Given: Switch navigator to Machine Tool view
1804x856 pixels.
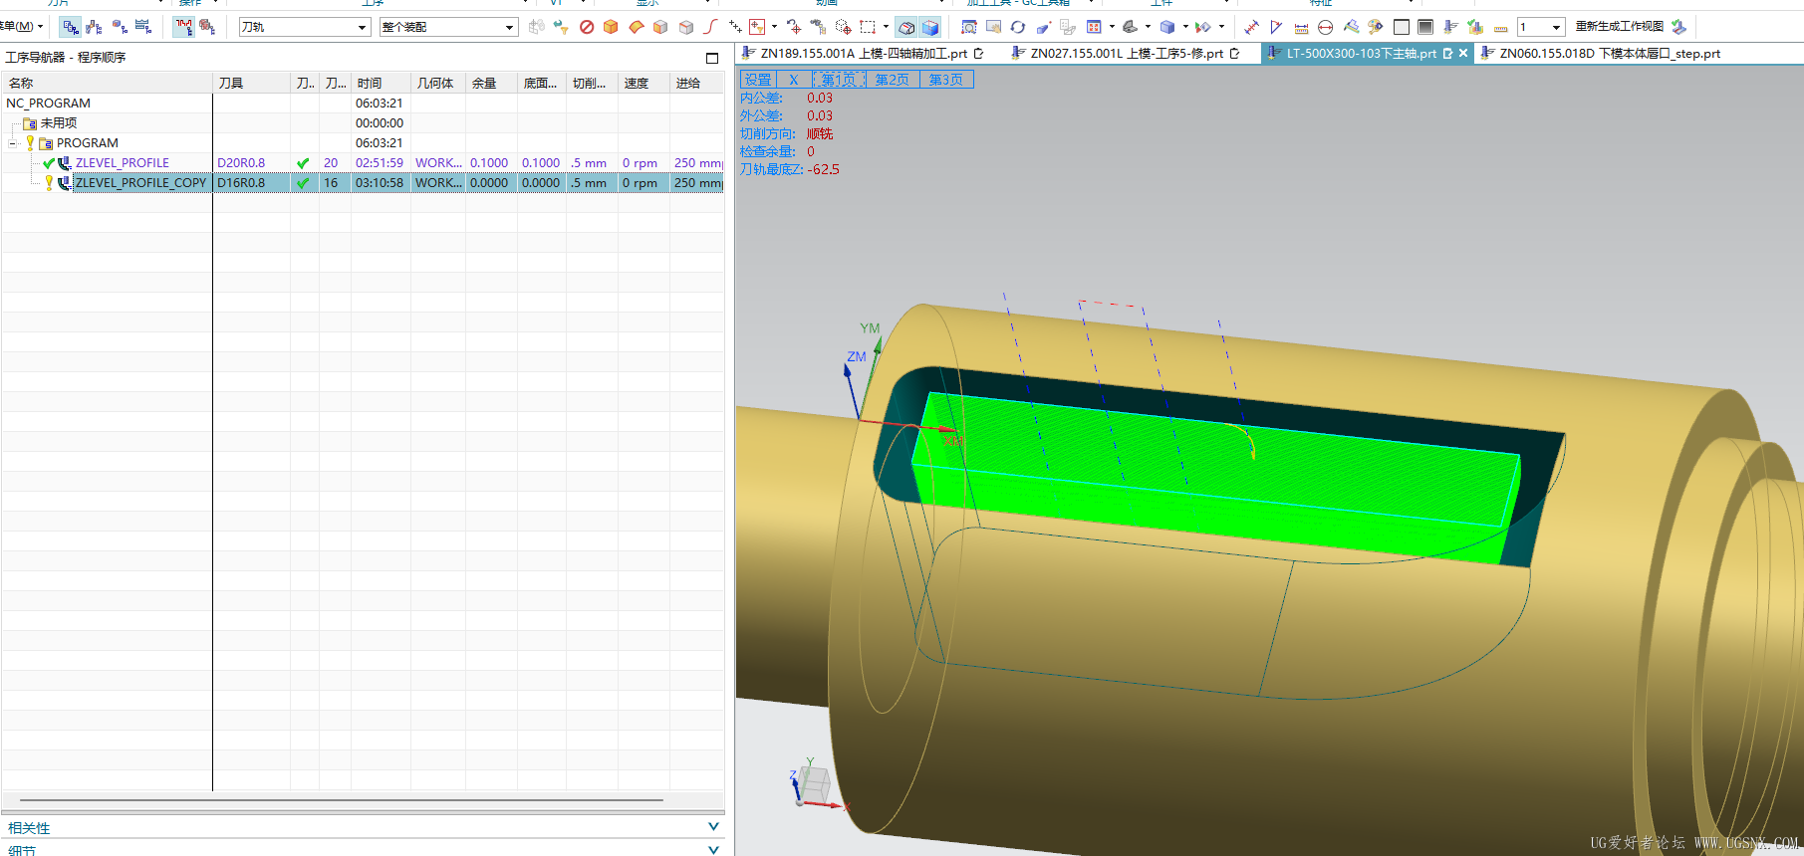Looking at the screenshot, I should pos(95,27).
